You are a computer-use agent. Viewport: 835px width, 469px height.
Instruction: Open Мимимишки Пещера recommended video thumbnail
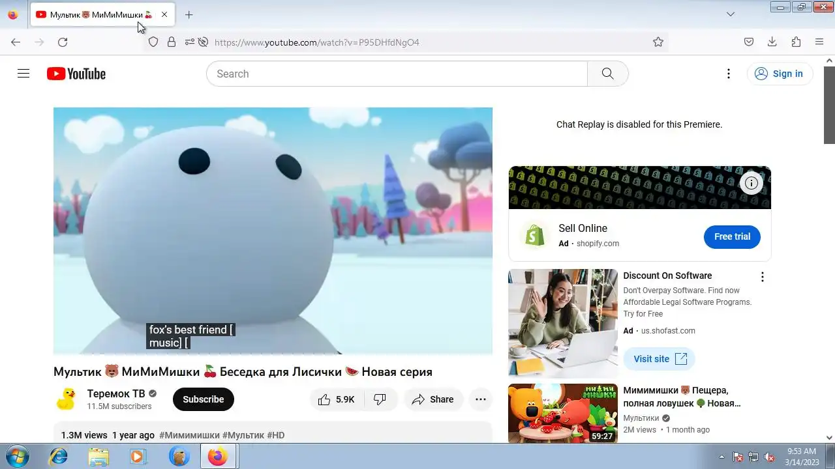tap(562, 413)
